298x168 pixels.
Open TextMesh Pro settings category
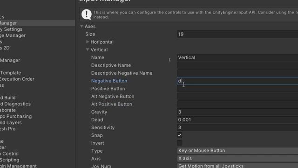coord(8,129)
